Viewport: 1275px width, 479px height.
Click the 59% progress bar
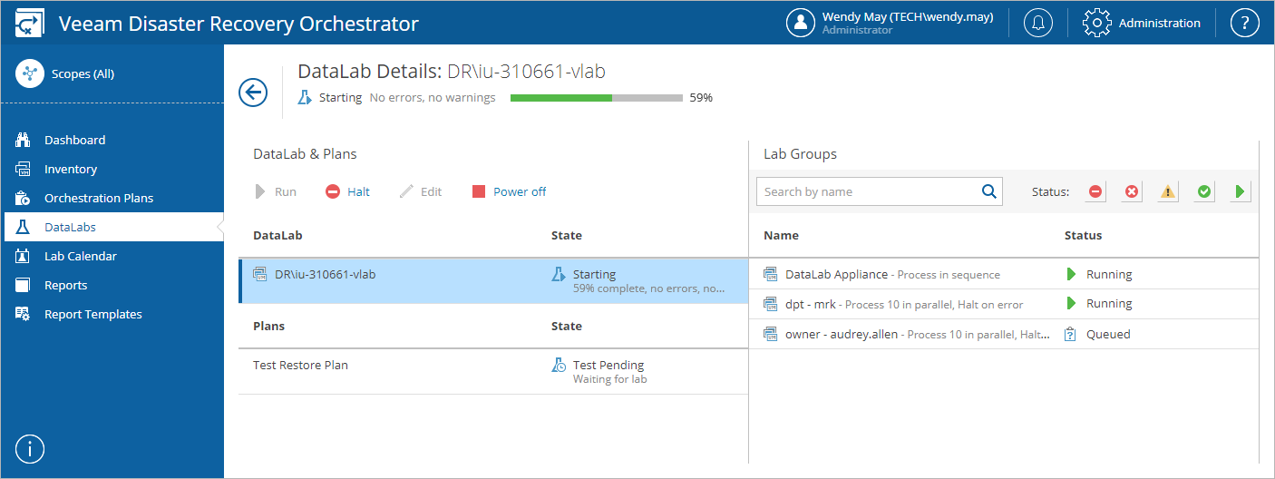coord(597,97)
